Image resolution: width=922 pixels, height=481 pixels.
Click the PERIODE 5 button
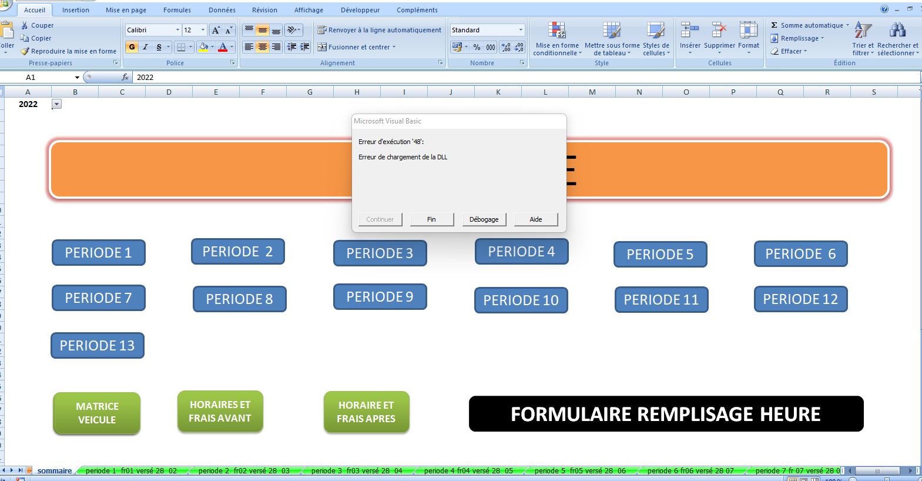660,255
